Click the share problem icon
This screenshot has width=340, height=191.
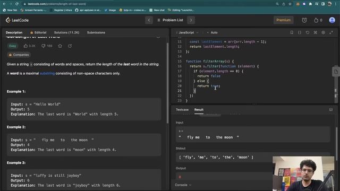coord(70,46)
